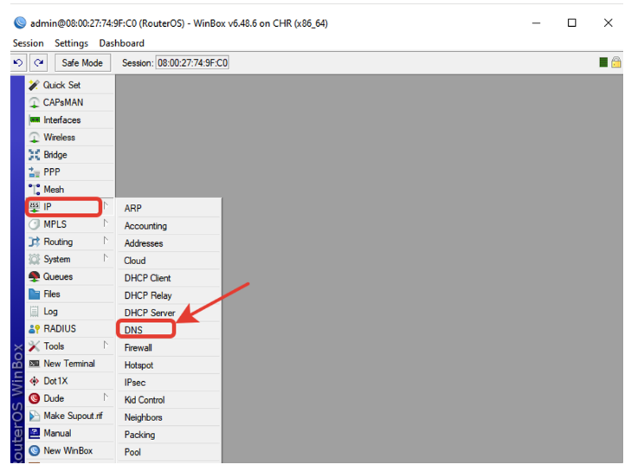This screenshot has width=625, height=465.
Task: Select DHCP Relay in the IP submenu
Action: 169,295
